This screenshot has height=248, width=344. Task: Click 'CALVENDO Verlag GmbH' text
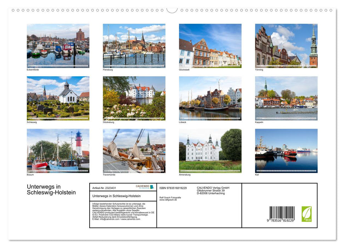point(213,188)
